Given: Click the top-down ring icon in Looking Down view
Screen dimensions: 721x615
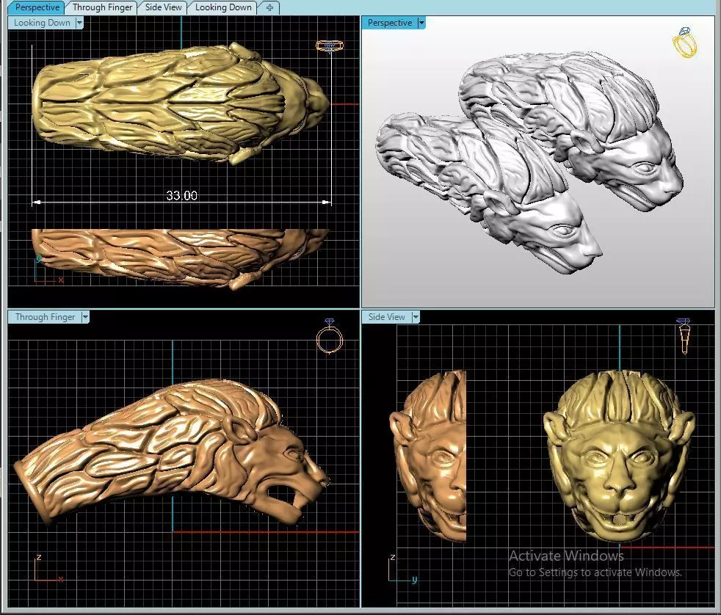Looking at the screenshot, I should [x=330, y=46].
